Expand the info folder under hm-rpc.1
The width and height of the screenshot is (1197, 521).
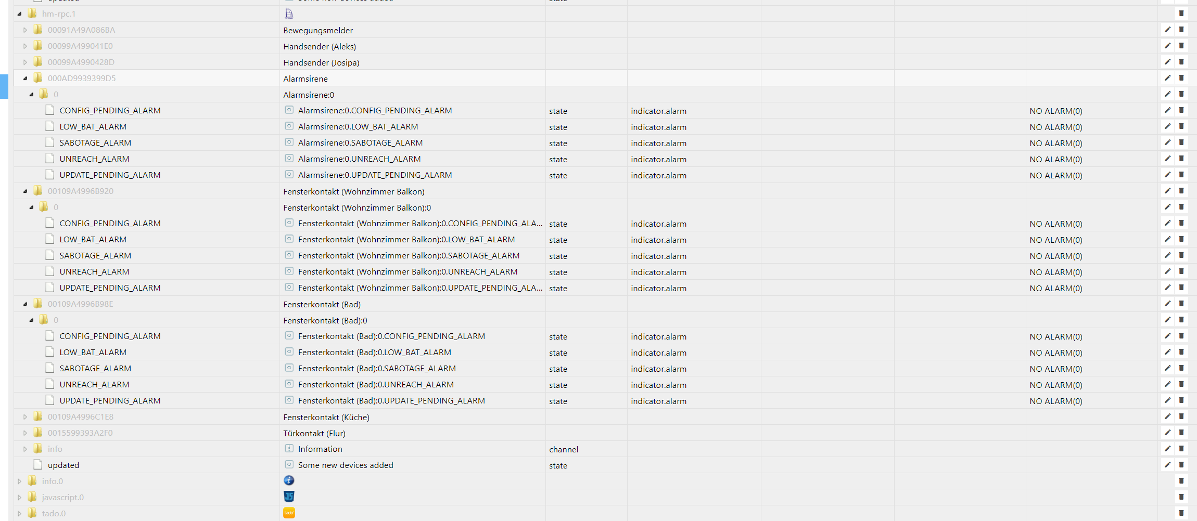pos(25,449)
